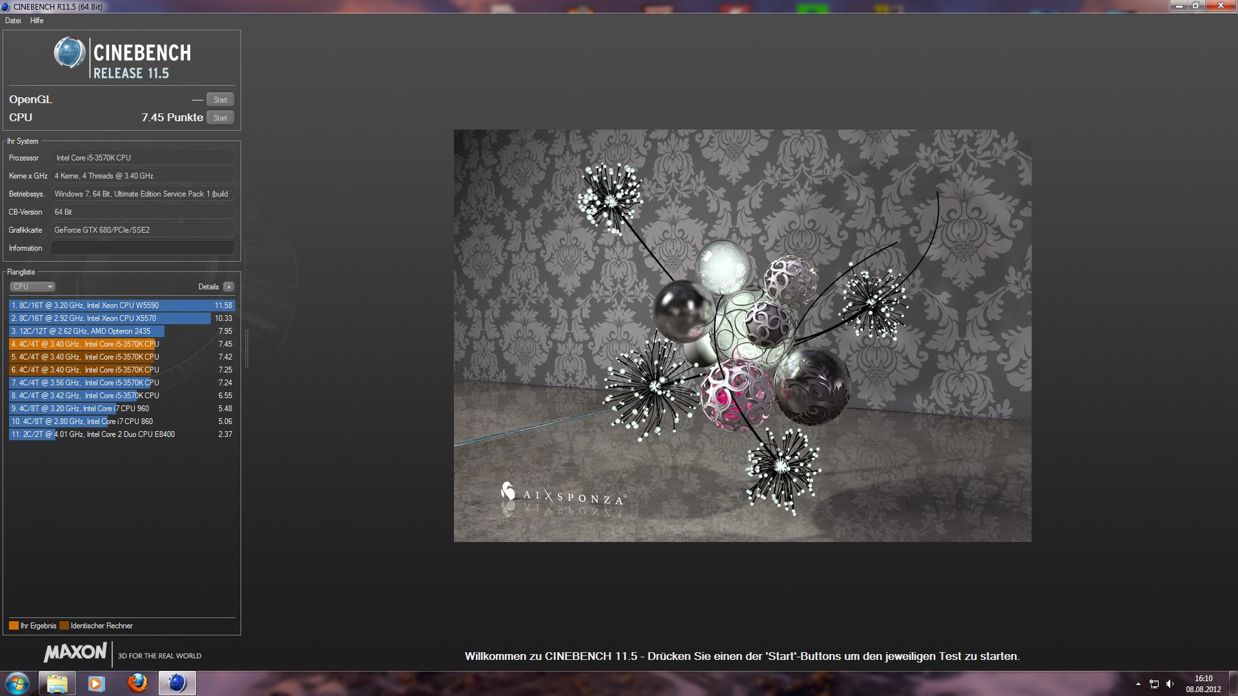The width and height of the screenshot is (1238, 696).
Task: Click the Cinebench taskbar icon
Action: click(x=177, y=683)
